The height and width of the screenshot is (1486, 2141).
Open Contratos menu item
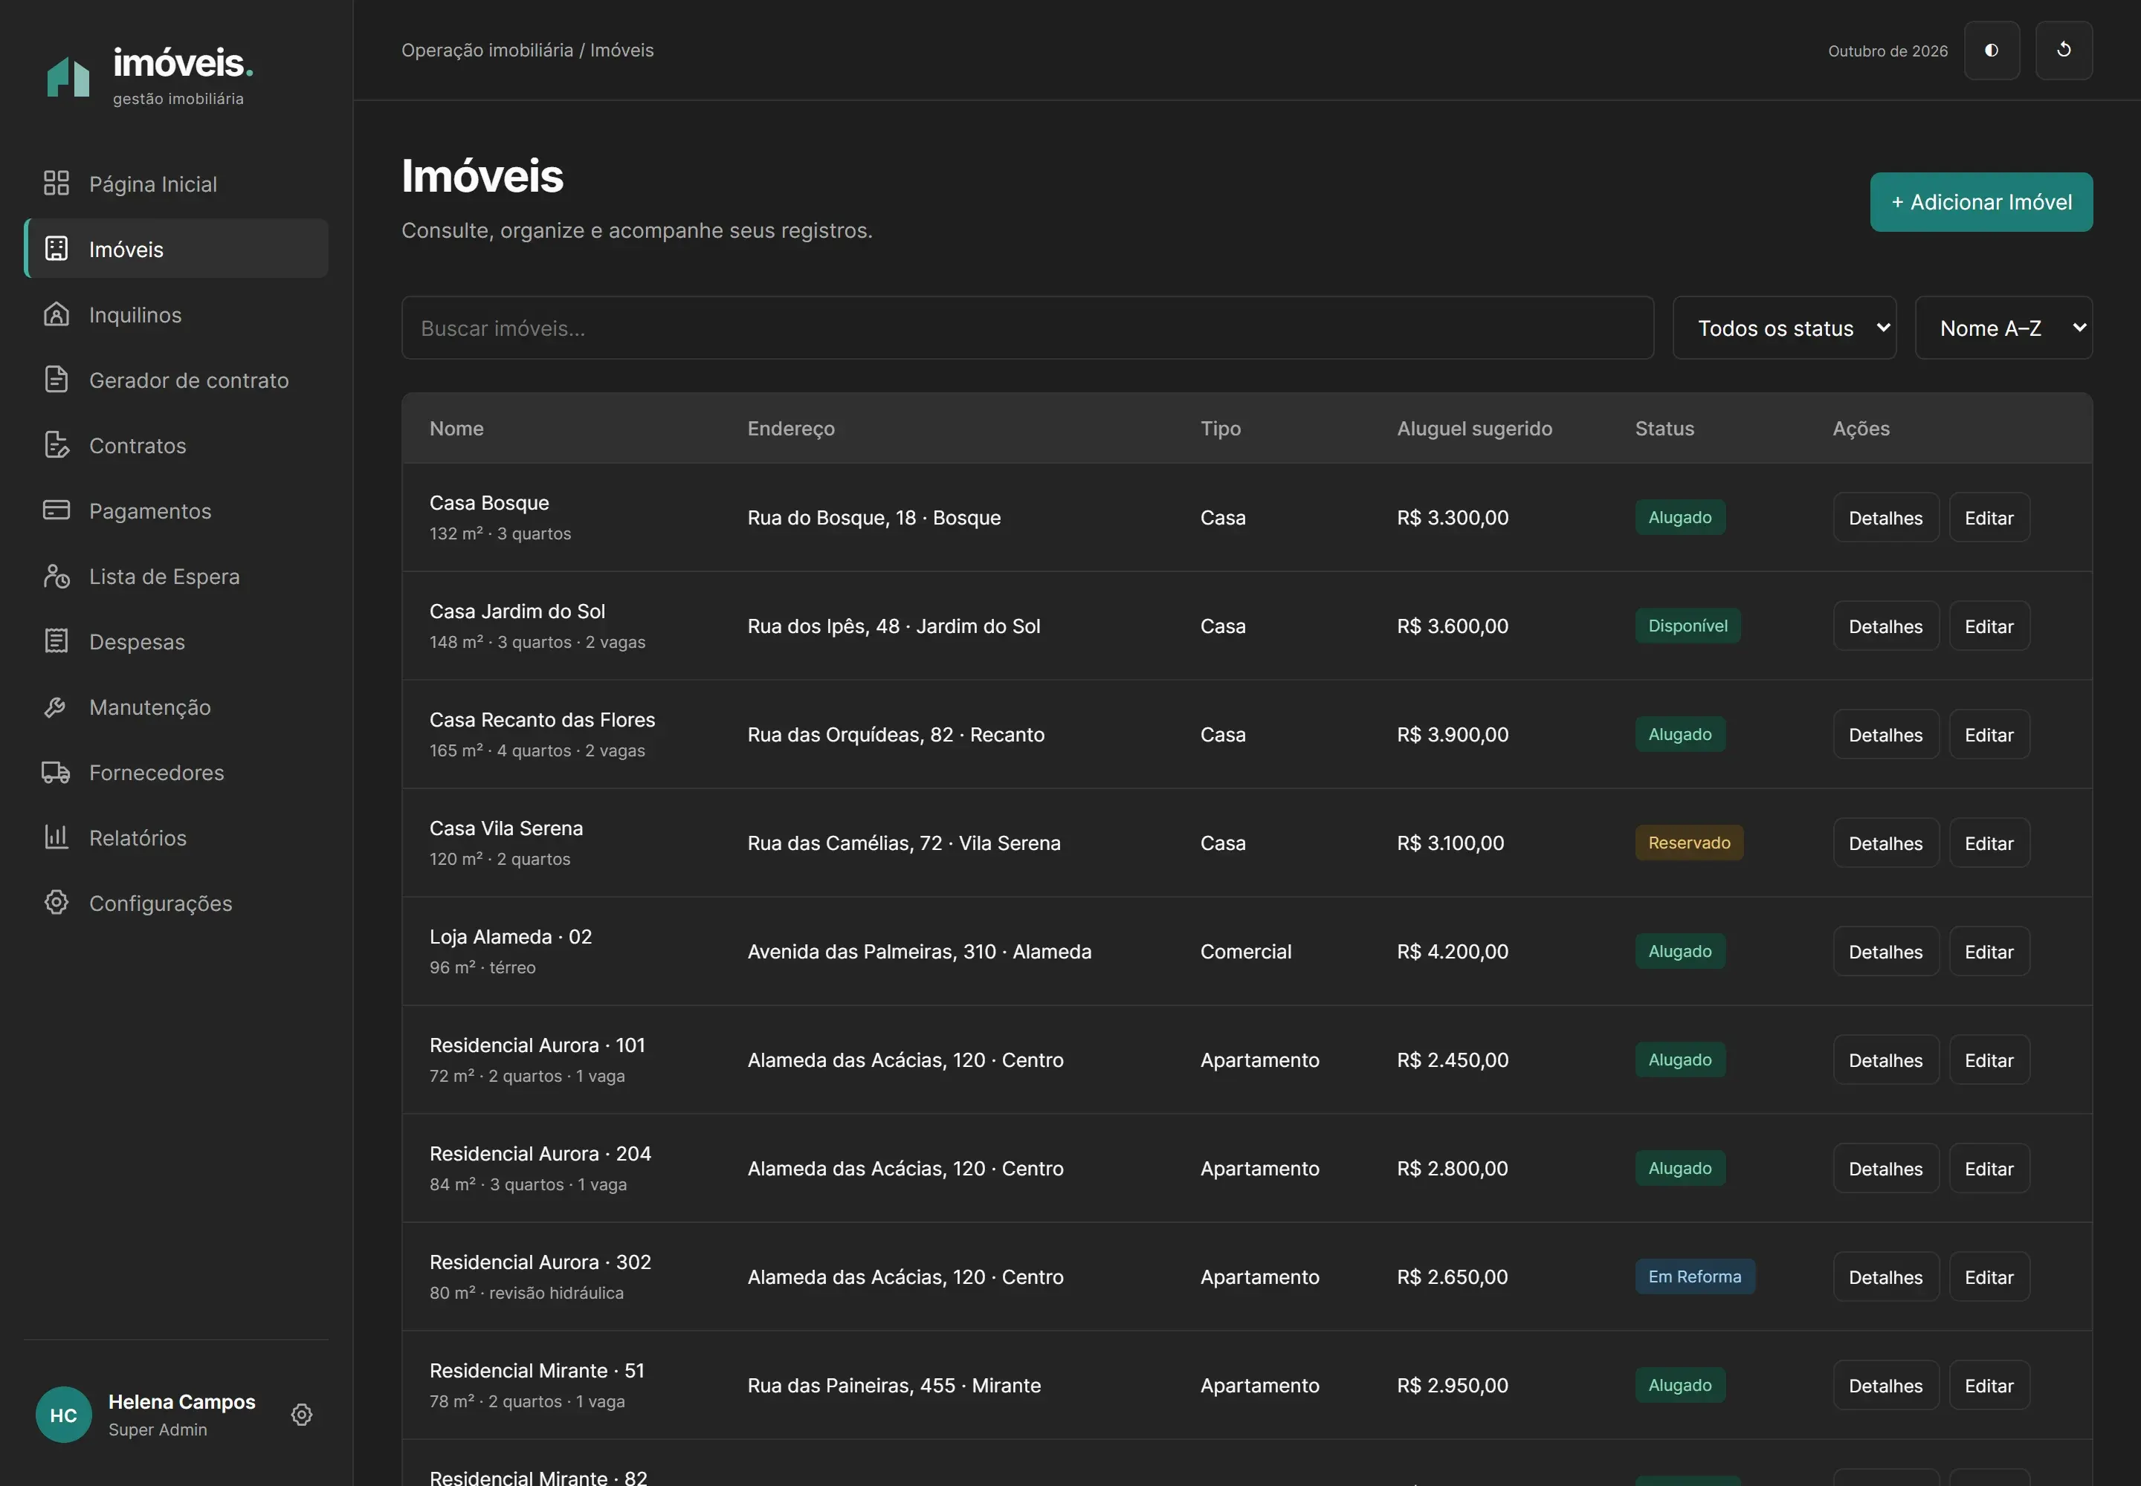pyautogui.click(x=176, y=445)
